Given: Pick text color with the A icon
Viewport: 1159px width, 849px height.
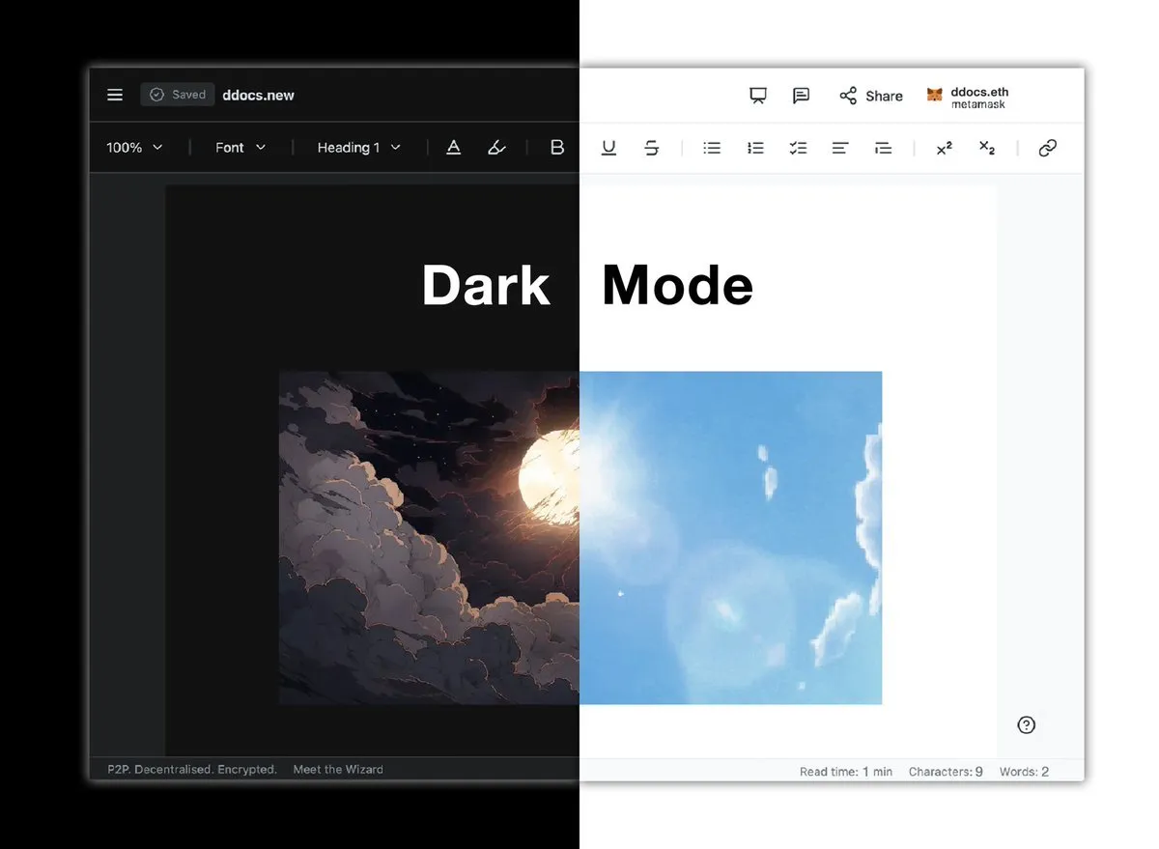Looking at the screenshot, I should point(453,148).
